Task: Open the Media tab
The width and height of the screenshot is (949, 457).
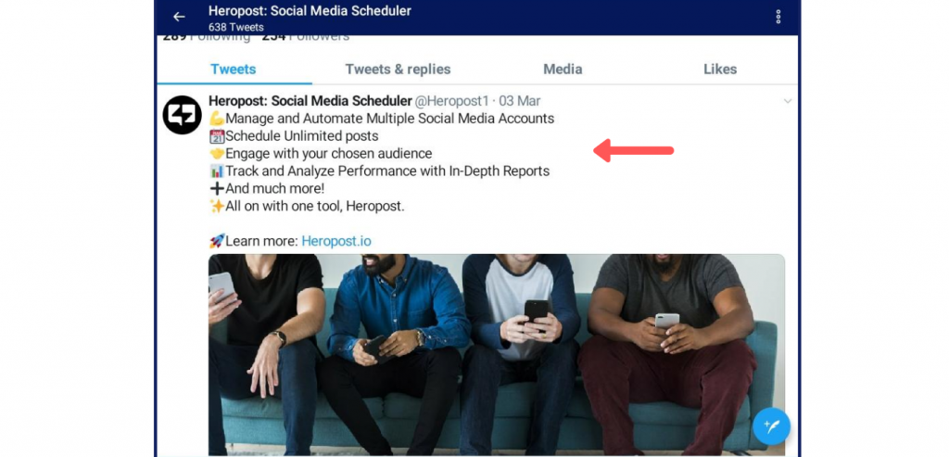Action: (563, 69)
